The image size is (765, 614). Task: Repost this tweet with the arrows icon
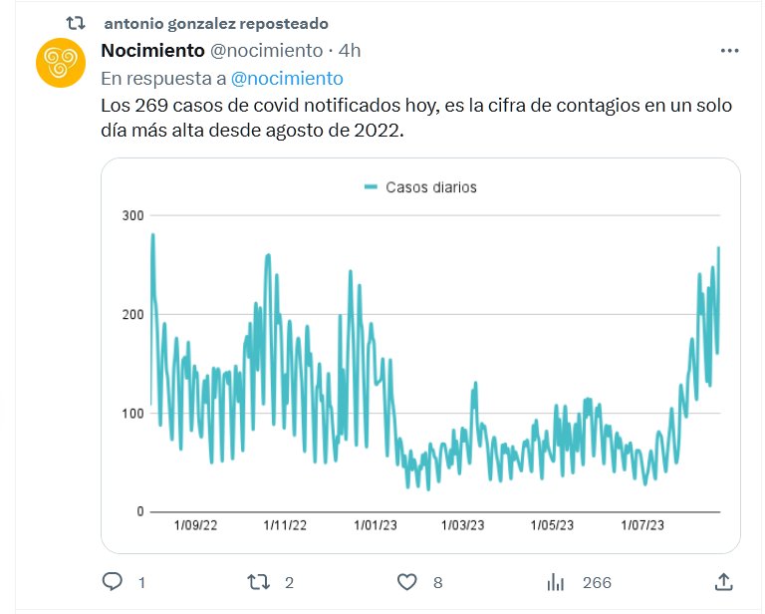click(x=259, y=581)
